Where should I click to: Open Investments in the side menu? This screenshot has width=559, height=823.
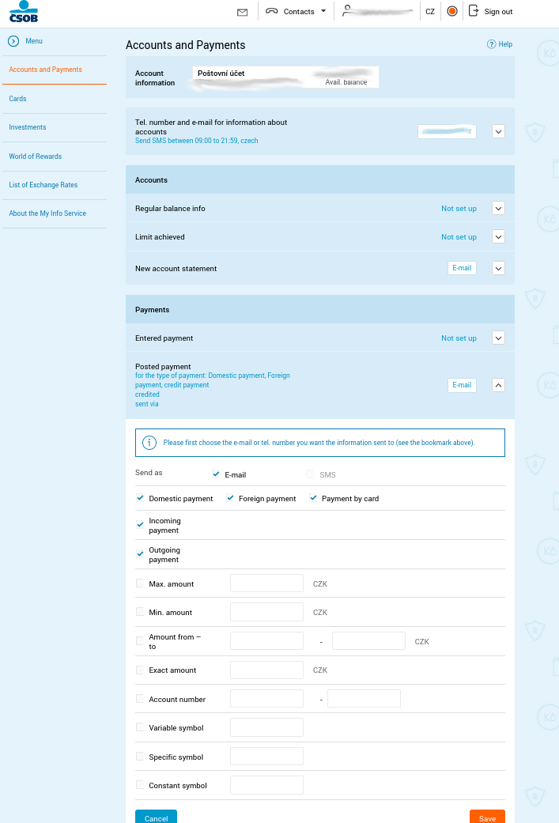point(28,127)
